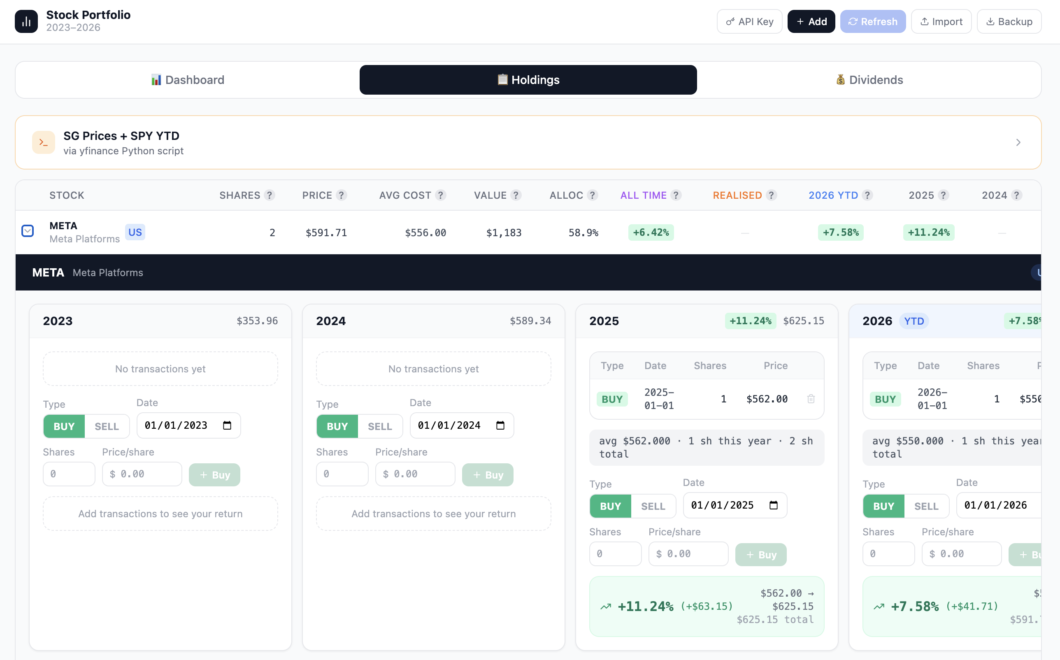Click the trending-up icon beside +11.24% result

606,607
